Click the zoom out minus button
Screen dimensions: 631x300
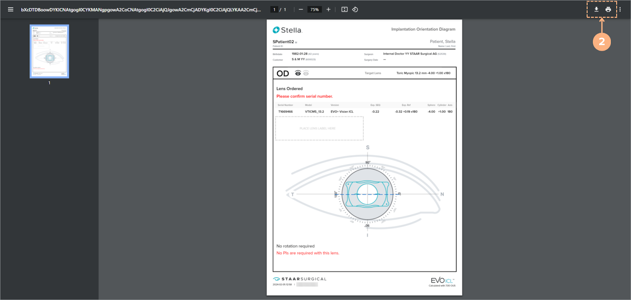(x=301, y=9)
